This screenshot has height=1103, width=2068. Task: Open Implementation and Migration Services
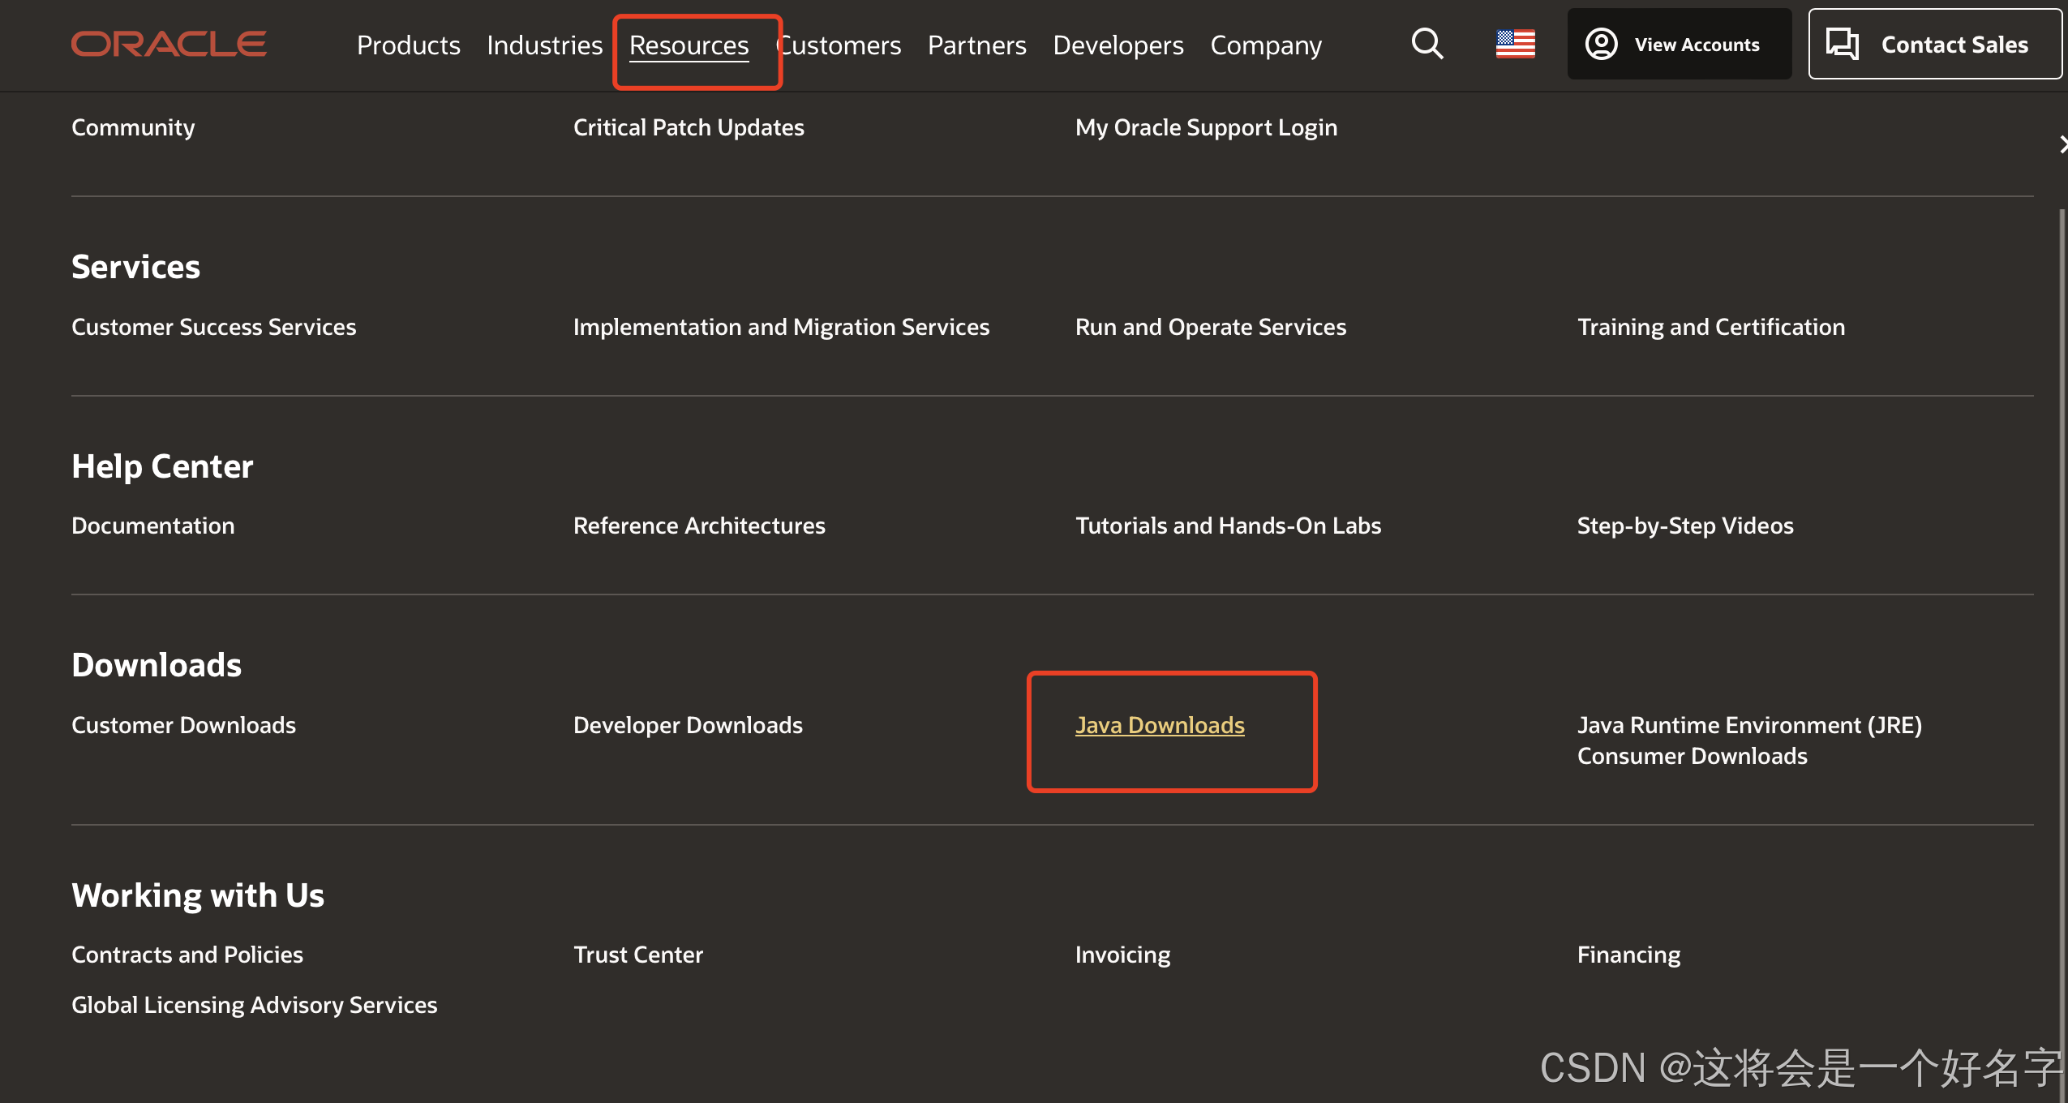click(781, 327)
